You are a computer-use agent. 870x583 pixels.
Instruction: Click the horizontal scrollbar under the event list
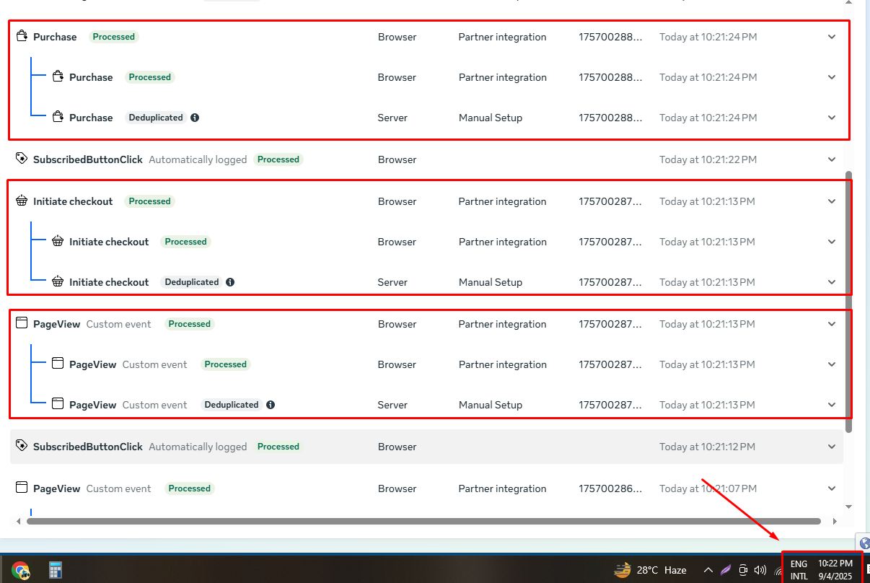(424, 521)
